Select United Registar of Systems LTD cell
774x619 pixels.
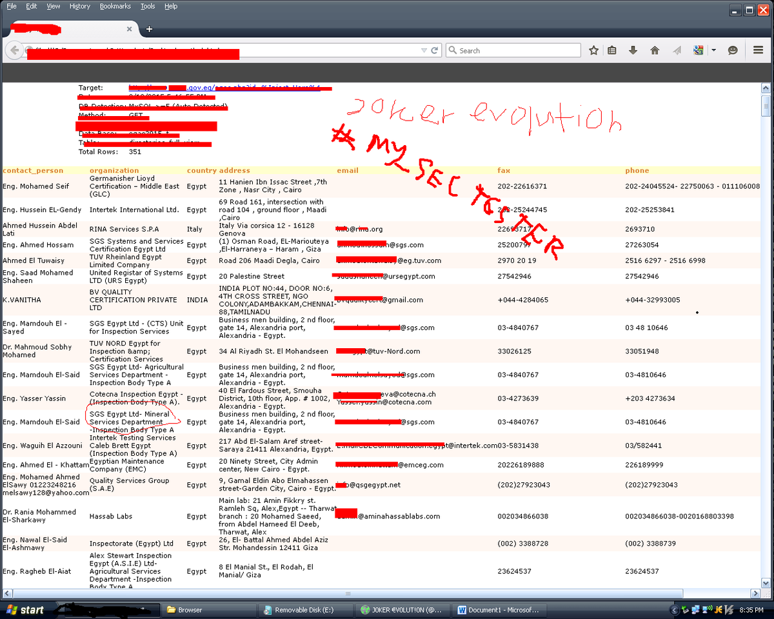[136, 276]
